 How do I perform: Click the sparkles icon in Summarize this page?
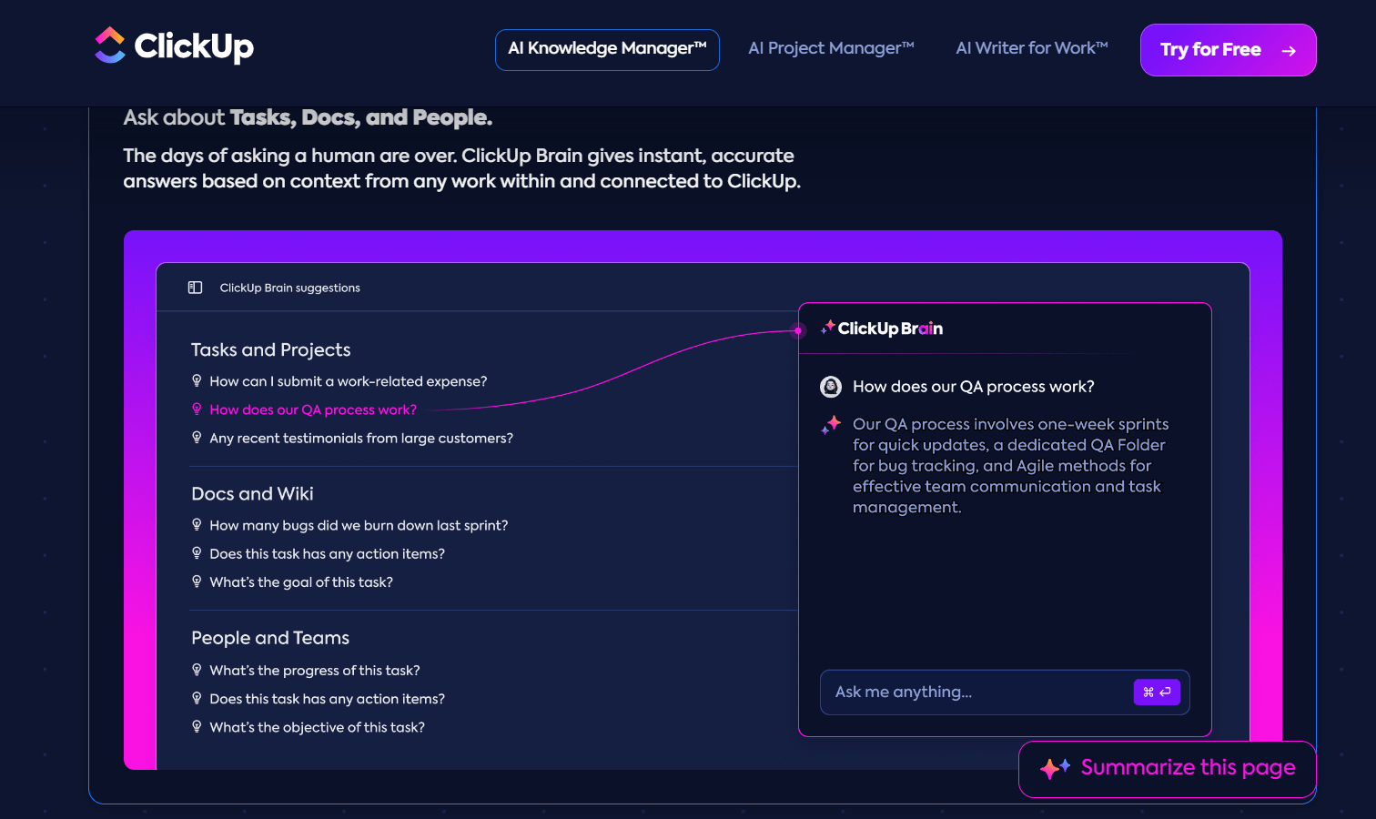point(1054,767)
